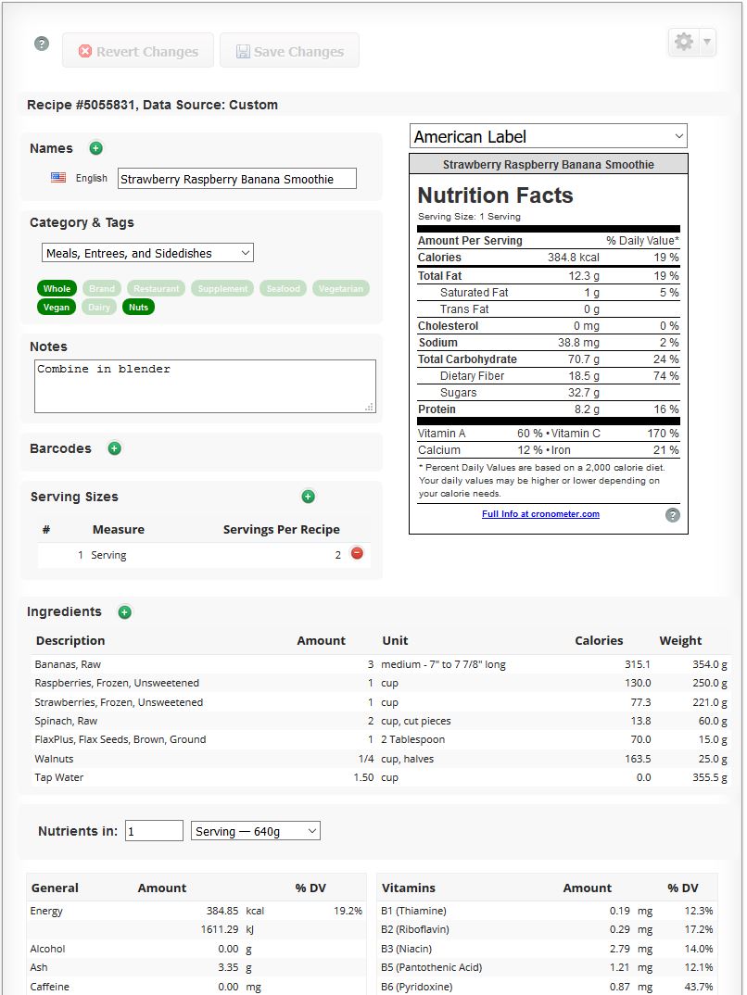This screenshot has width=747, height=995.
Task: Remove the Serving size row with the red minus icon
Action: [357, 553]
